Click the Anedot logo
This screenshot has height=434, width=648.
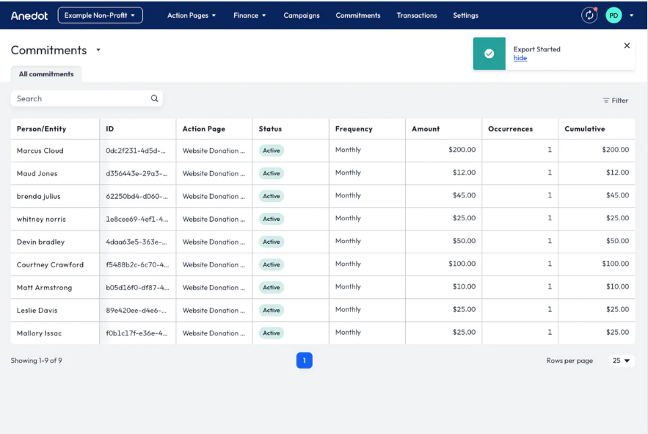point(29,15)
